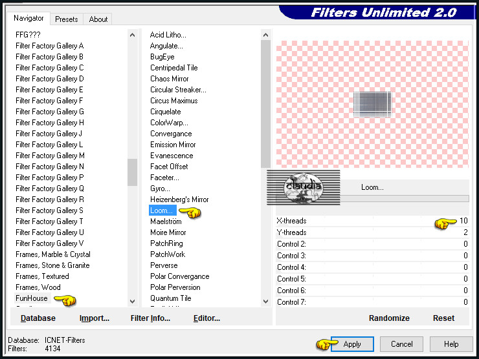This screenshot has width=479, height=359.
Task: Adjust the Y-threads slider
Action: pyautogui.click(x=372, y=232)
